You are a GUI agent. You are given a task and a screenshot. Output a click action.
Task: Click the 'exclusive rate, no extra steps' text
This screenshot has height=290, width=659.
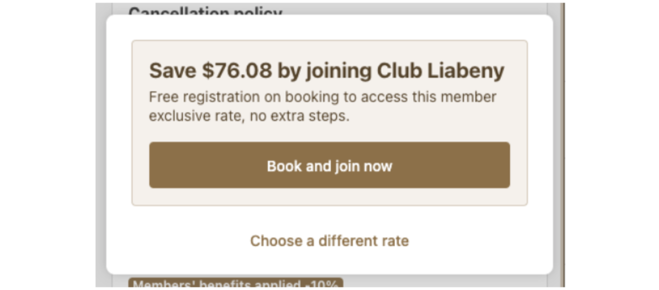(249, 117)
